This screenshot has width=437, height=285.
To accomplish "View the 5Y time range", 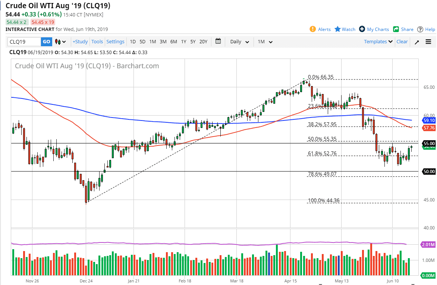I will (193, 41).
